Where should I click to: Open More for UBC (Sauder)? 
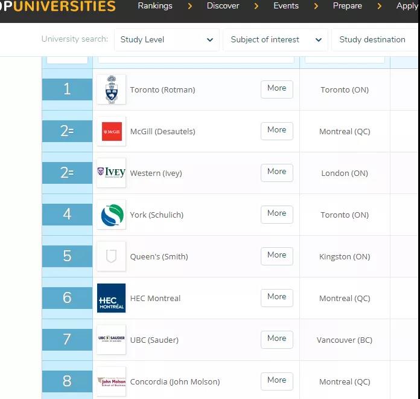tap(277, 339)
